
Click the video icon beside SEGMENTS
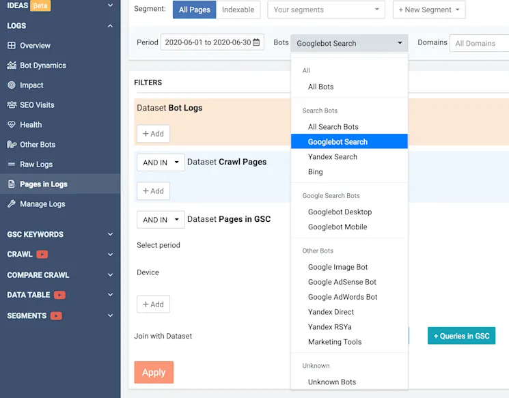pyautogui.click(x=56, y=315)
